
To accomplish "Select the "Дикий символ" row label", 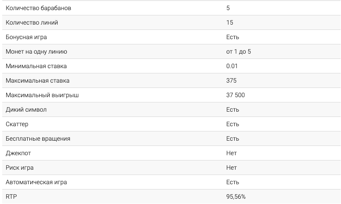I will (x=26, y=109).
